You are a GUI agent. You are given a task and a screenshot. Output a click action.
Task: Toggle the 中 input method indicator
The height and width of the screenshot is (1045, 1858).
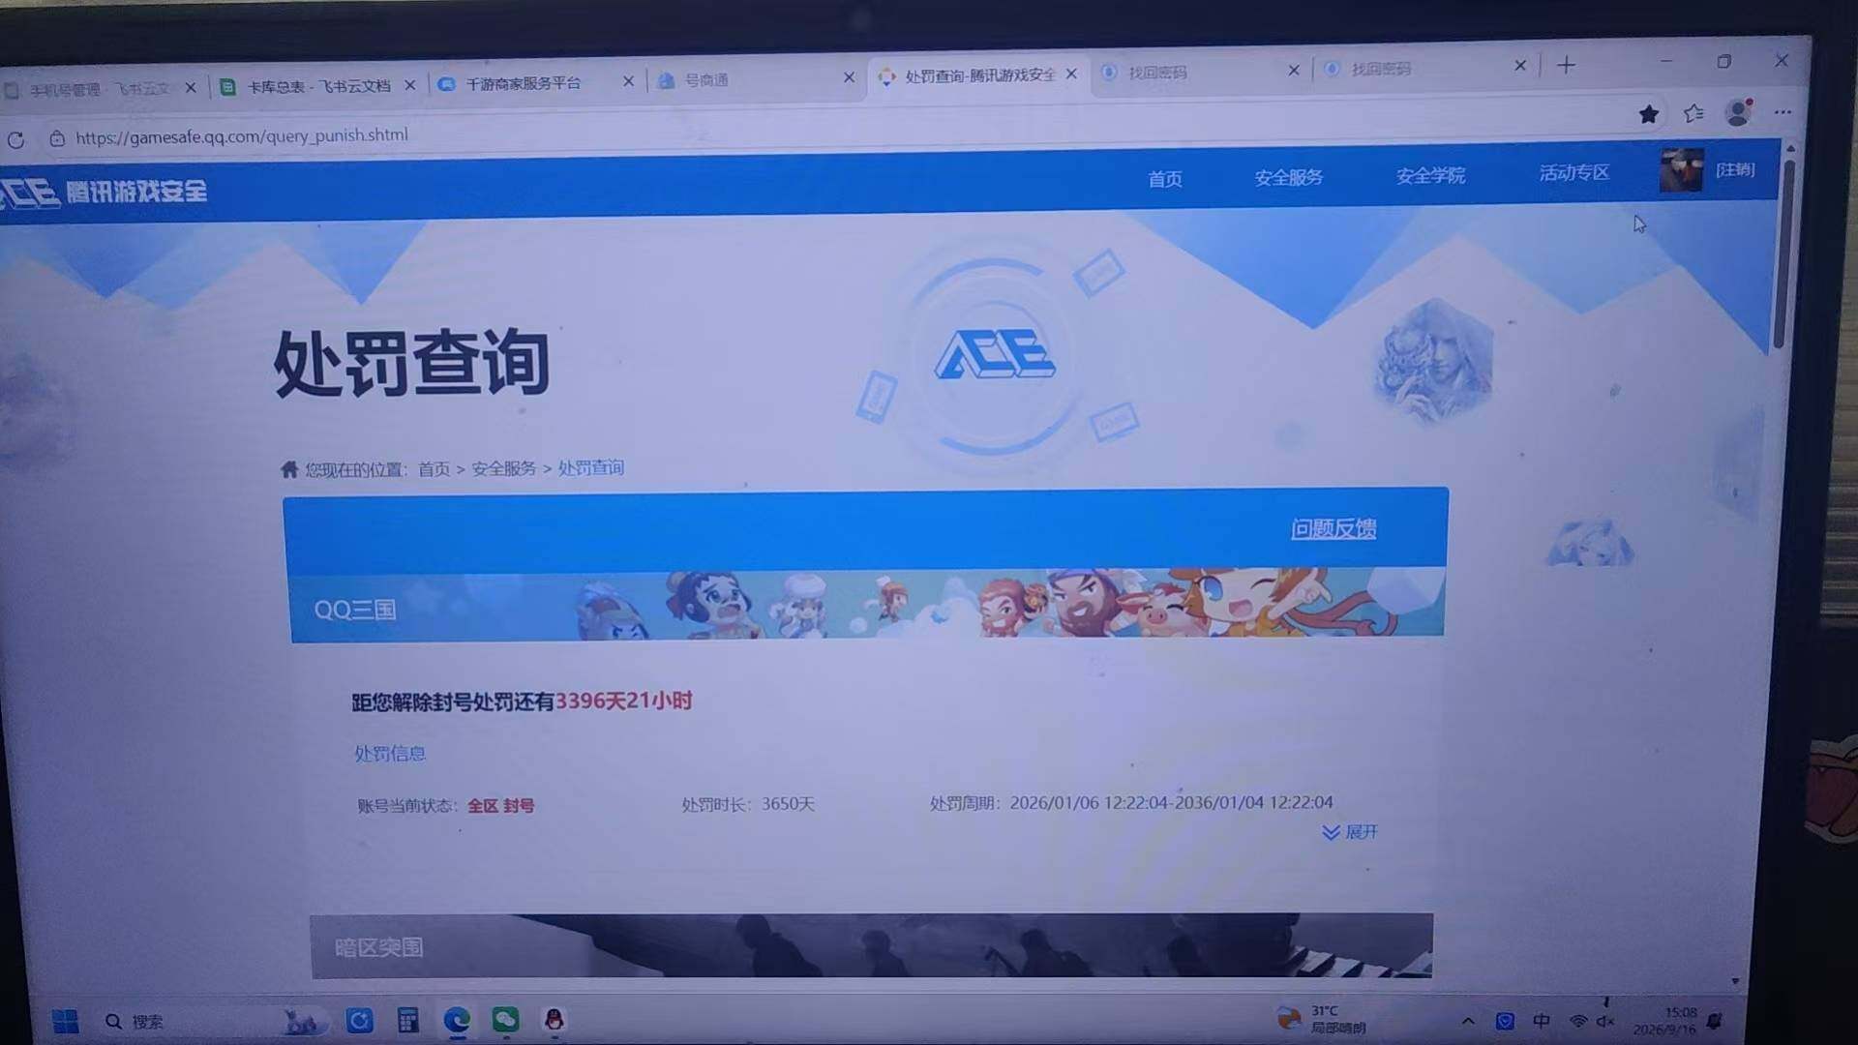(x=1542, y=1021)
